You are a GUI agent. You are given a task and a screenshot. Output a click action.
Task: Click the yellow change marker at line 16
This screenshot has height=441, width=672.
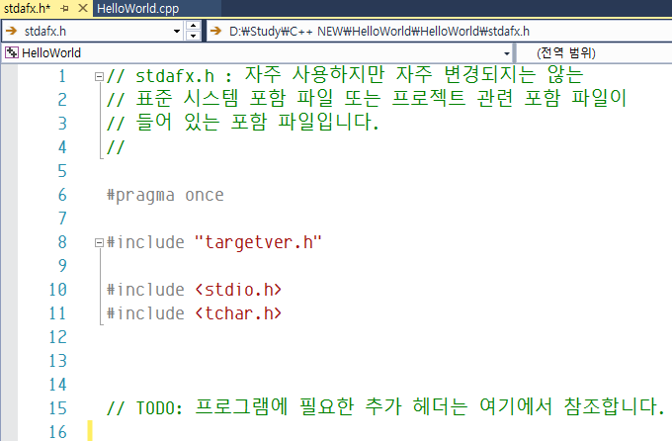(x=89, y=431)
